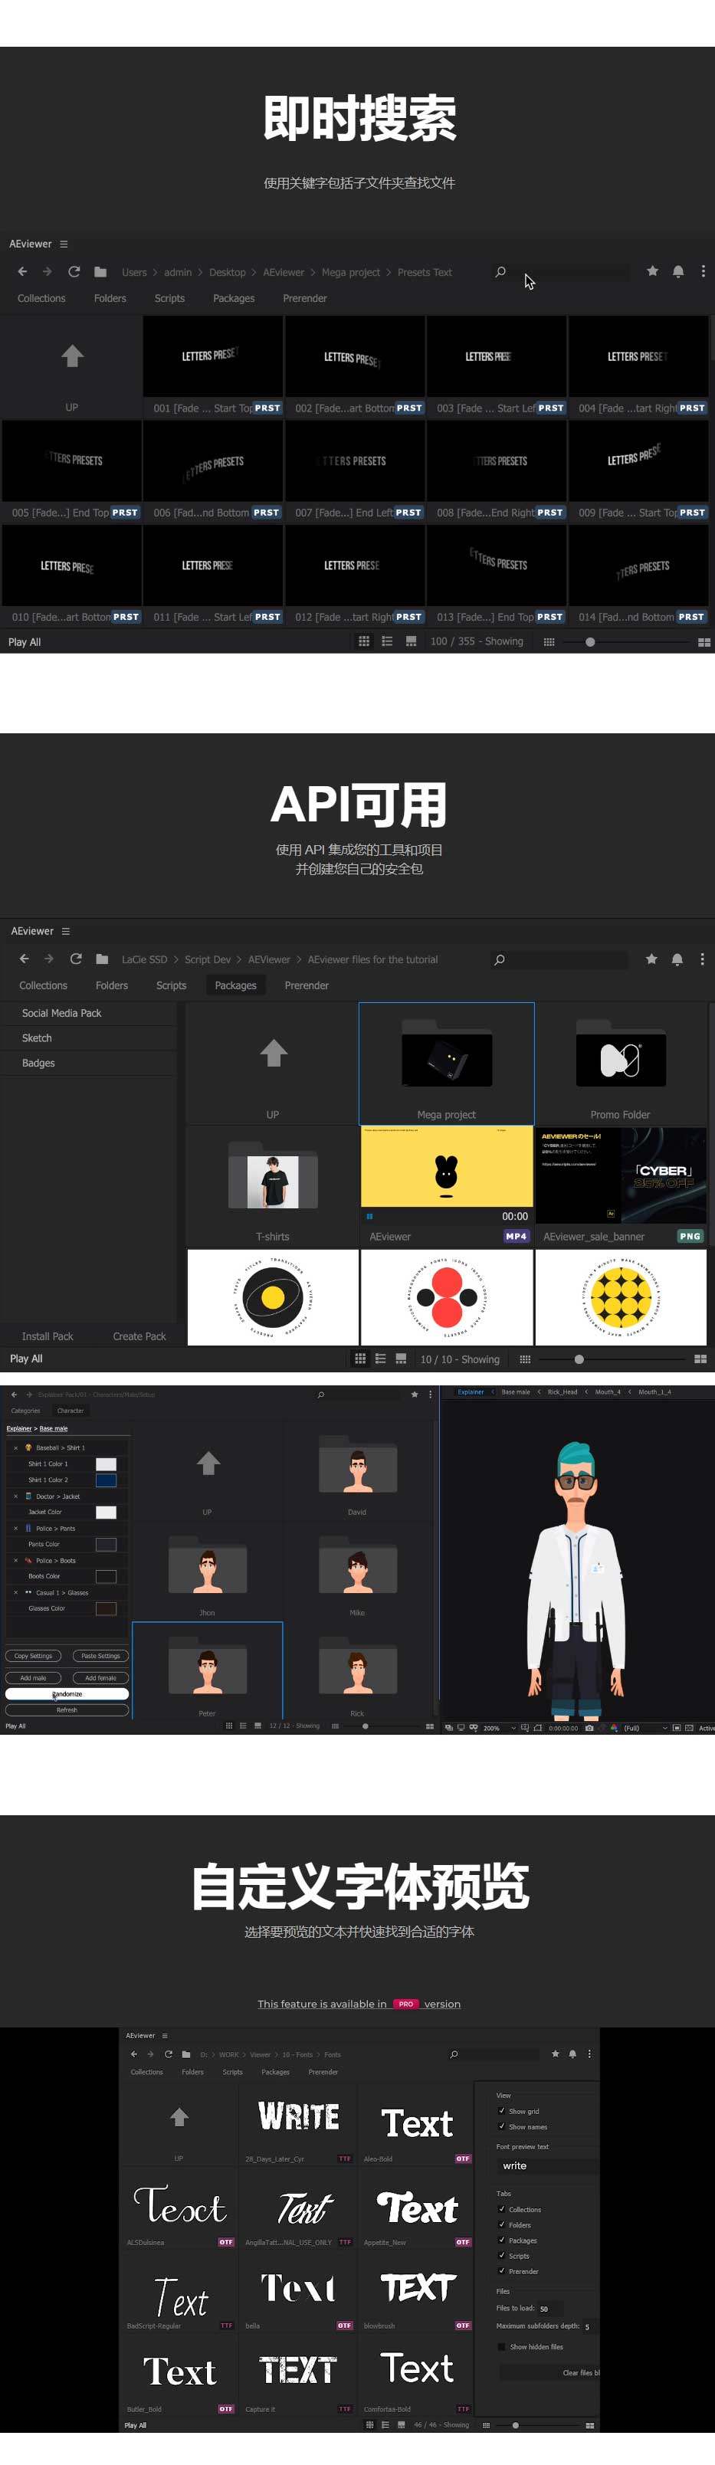Switch to the Categories tab in Explainer Pack panel
This screenshot has width=715, height=2465.
tap(26, 1411)
